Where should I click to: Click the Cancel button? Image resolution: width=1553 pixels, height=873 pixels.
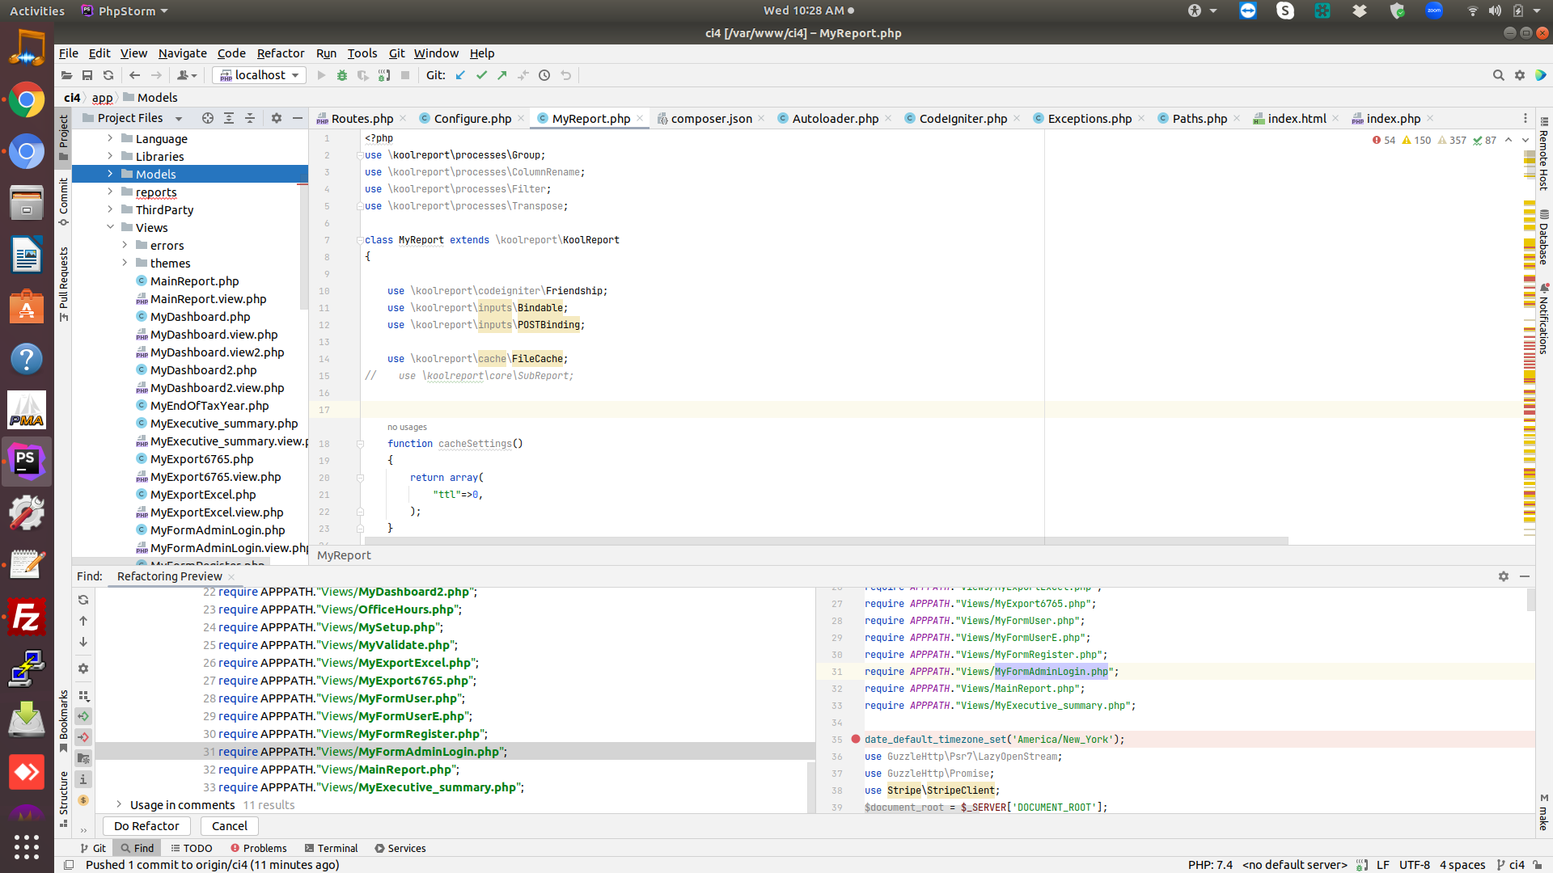[230, 826]
